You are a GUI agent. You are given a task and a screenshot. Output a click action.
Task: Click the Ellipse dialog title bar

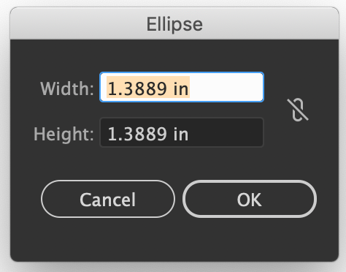tap(174, 23)
